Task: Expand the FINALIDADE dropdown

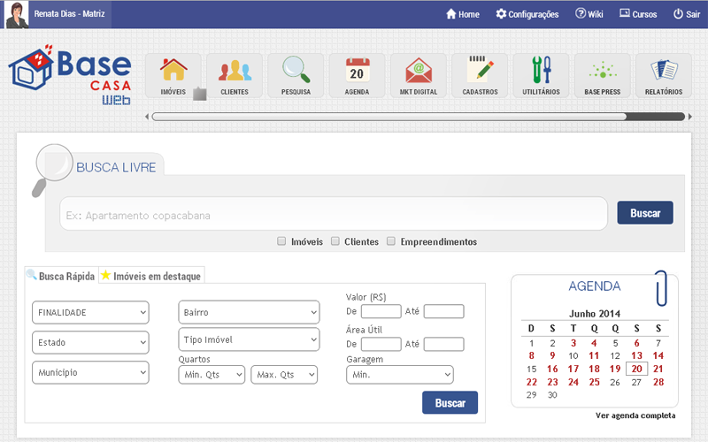Action: (90, 312)
